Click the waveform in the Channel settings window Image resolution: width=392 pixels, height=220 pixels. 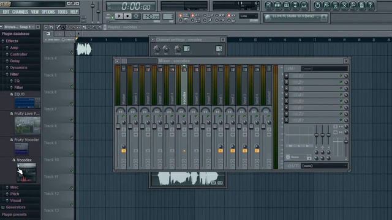point(188,178)
